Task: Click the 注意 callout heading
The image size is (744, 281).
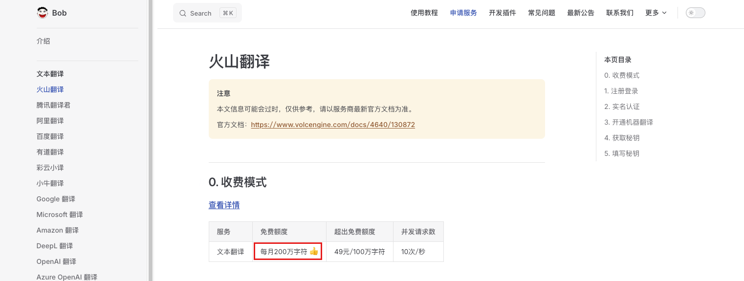Action: coord(224,93)
